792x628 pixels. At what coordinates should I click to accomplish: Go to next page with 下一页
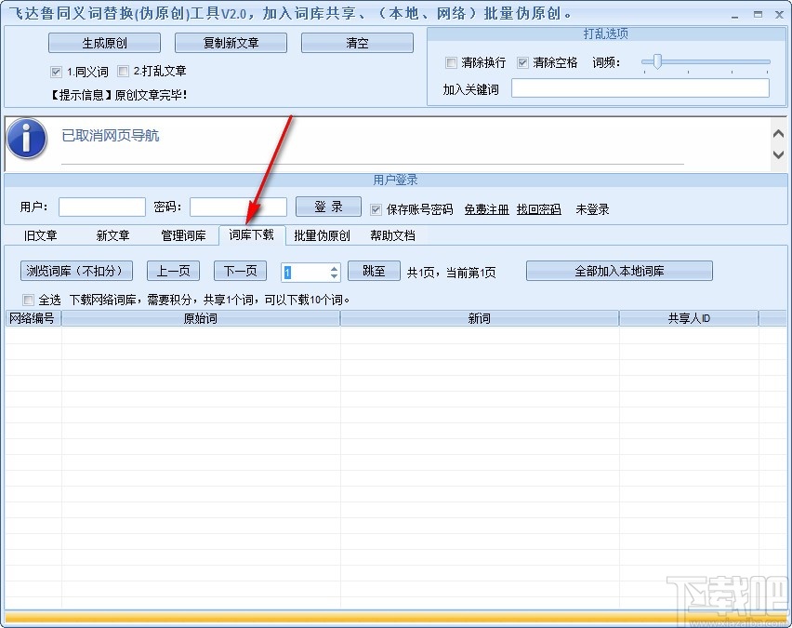click(x=241, y=271)
